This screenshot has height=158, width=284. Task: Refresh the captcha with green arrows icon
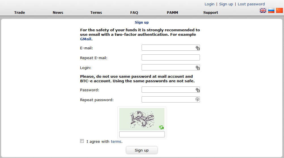[161, 127]
